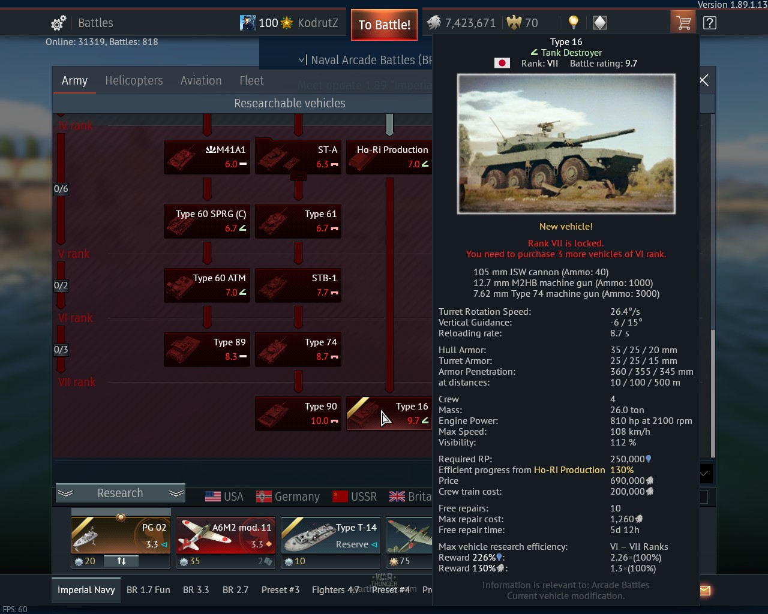The height and width of the screenshot is (614, 768).
Task: Select the Imperial Navy preset
Action: click(x=86, y=590)
